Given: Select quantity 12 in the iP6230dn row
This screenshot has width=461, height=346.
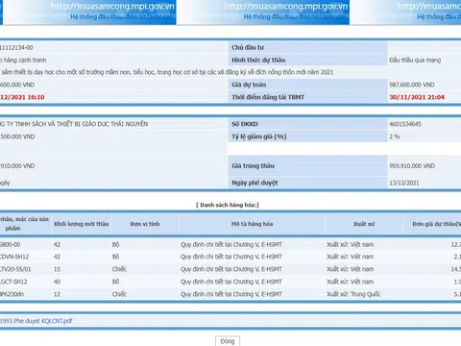Looking at the screenshot, I should 57,294.
